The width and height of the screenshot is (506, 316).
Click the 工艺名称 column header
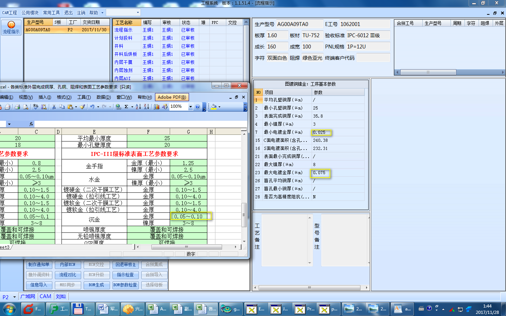coord(127,22)
